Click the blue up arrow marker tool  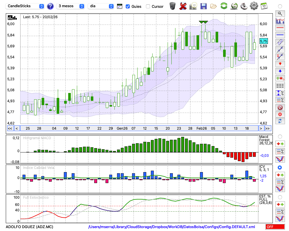pyautogui.click(x=280, y=71)
